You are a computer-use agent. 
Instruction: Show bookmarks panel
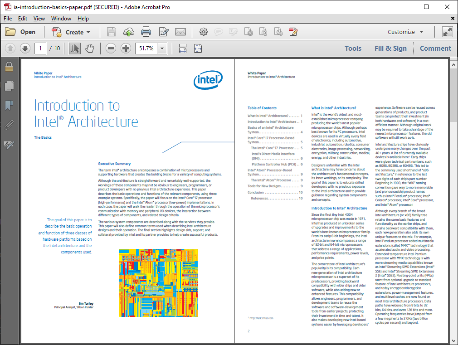pyautogui.click(x=9, y=105)
